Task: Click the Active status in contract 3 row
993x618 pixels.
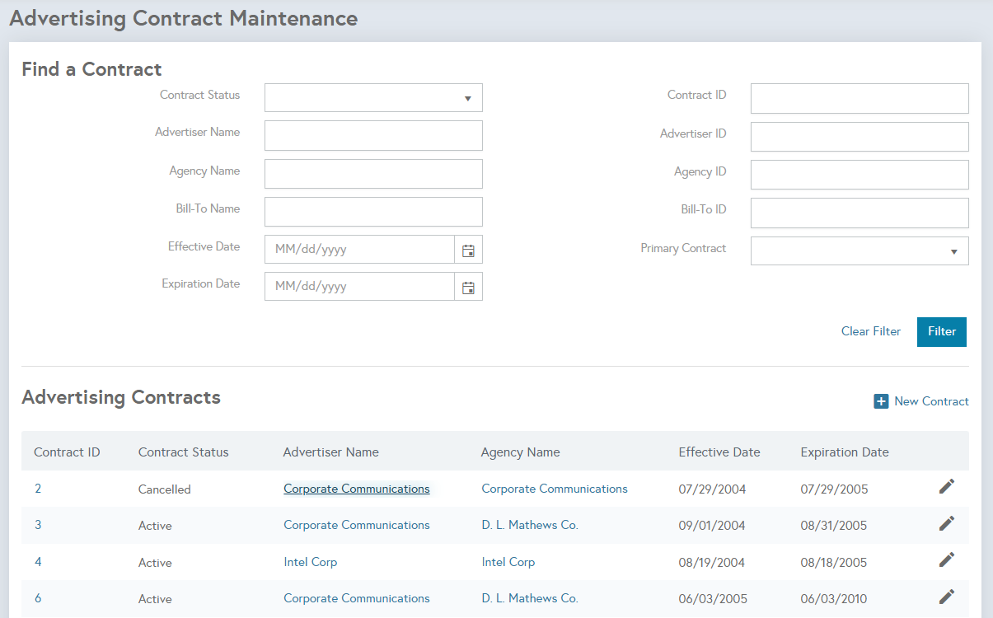Action: [155, 526]
